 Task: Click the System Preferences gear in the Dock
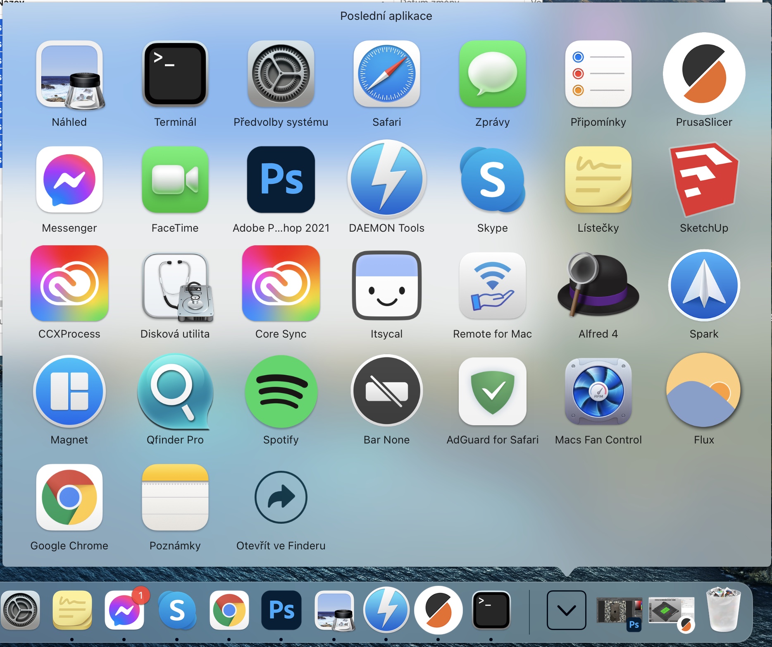tap(20, 611)
